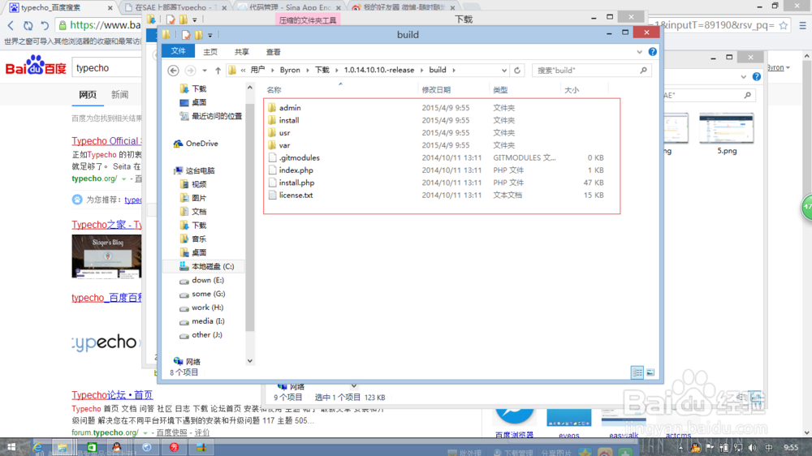Open typecho_百度百科 result link

click(x=106, y=298)
